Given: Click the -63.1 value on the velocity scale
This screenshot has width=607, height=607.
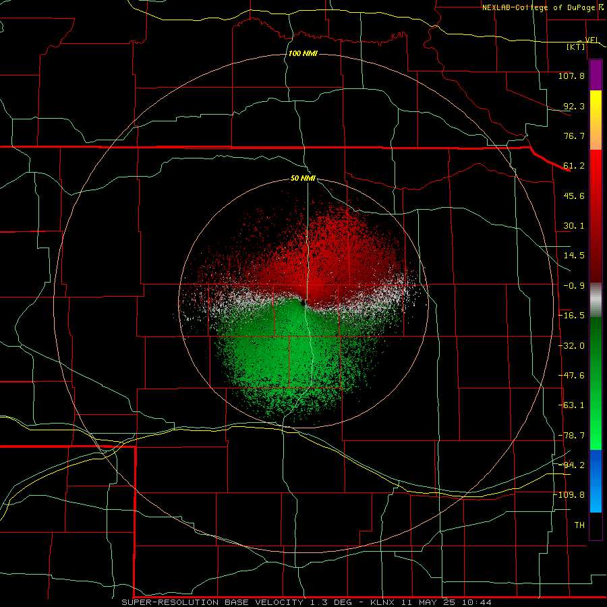Looking at the screenshot, I should tap(571, 405).
